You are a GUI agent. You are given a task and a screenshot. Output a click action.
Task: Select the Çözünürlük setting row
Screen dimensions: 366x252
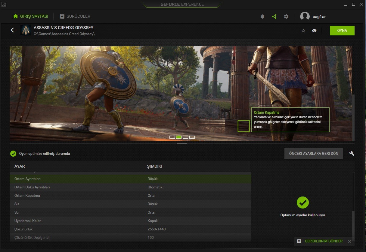130,229
